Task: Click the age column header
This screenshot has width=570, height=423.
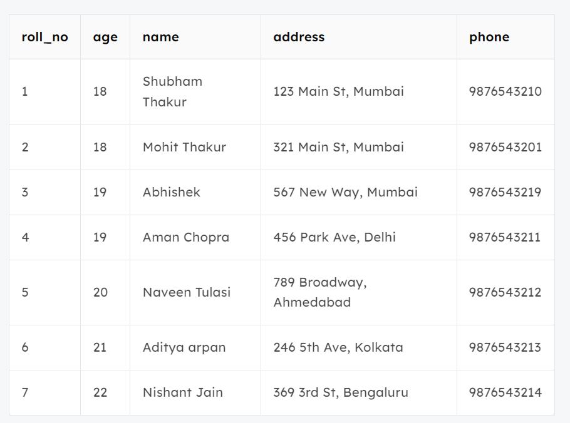Action: point(105,37)
